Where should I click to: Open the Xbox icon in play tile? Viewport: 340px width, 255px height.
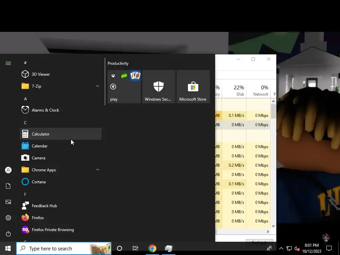click(x=113, y=76)
